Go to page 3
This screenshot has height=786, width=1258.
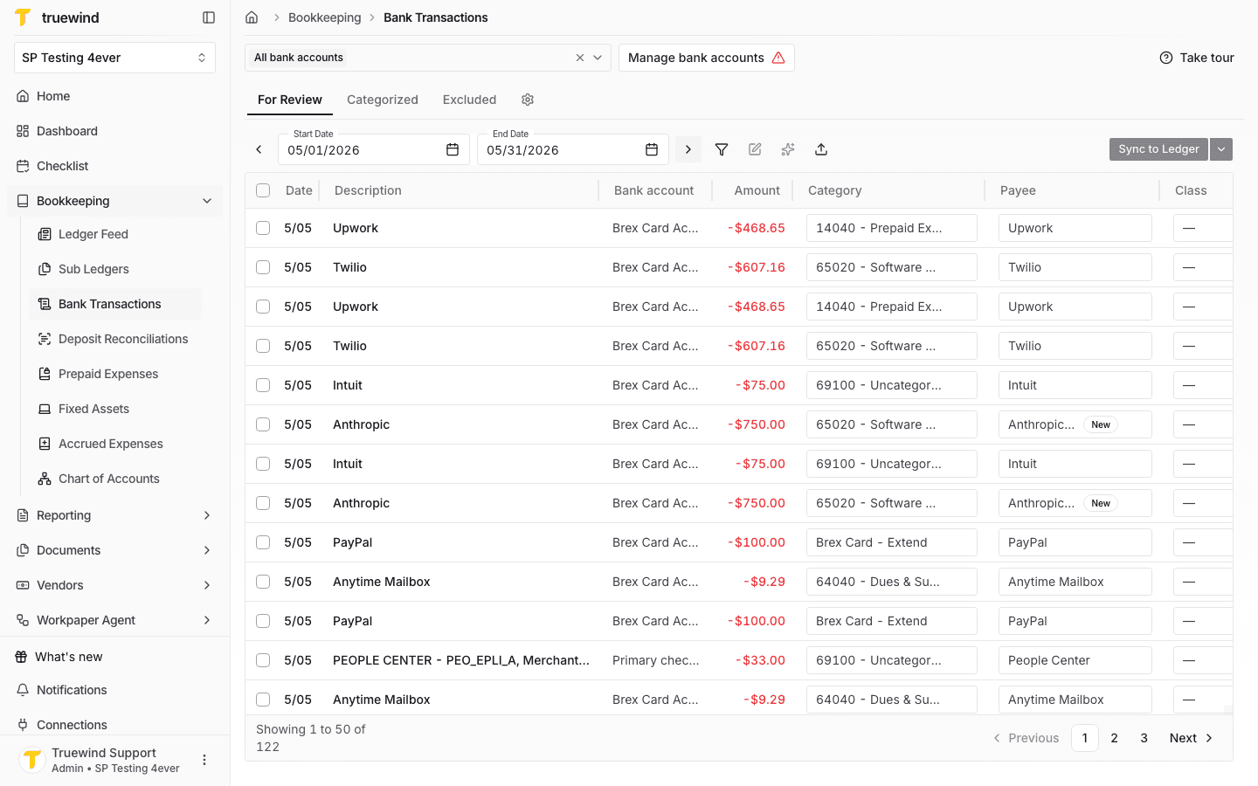point(1144,738)
